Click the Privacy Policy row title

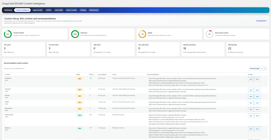(9, 115)
